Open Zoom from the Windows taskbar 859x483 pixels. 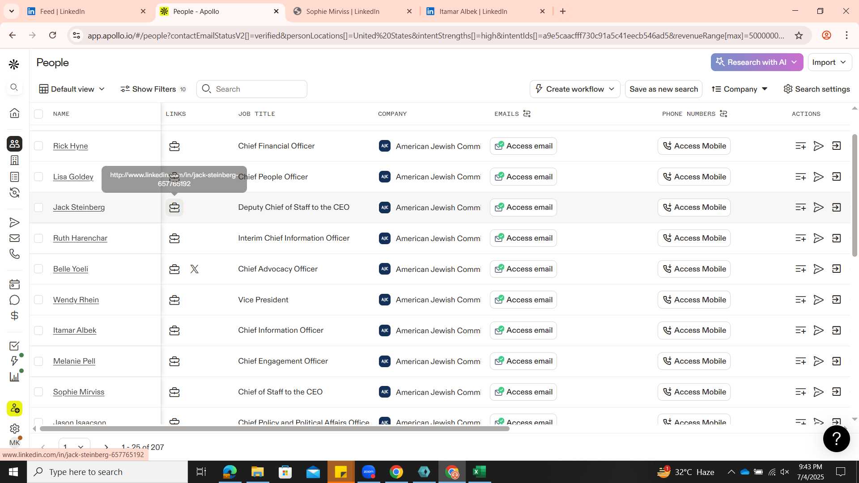tap(369, 472)
